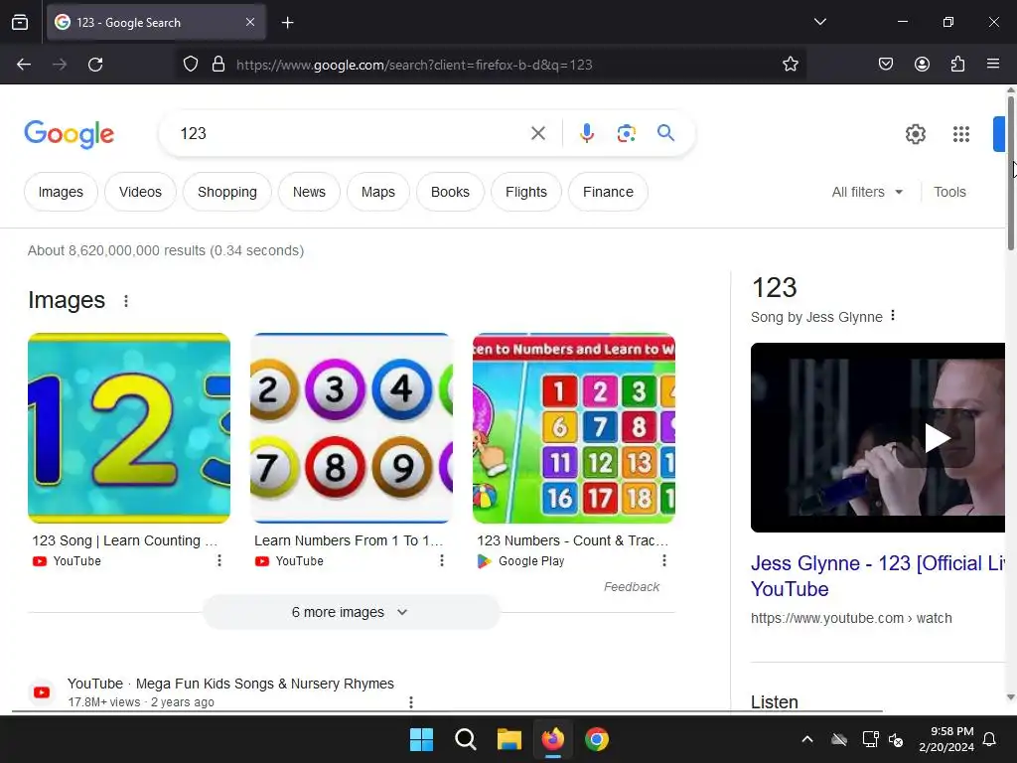Switch to Finance results
Screen dimensions: 1017x763
608,192
